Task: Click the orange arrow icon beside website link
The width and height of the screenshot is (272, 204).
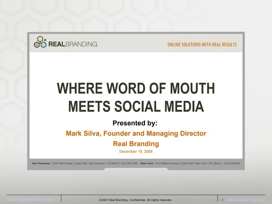Action: point(222,200)
